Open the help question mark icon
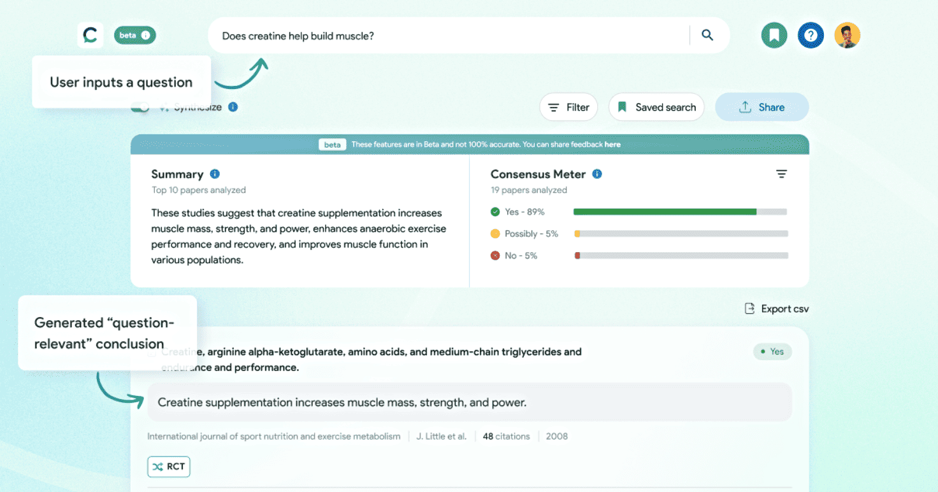 811,35
